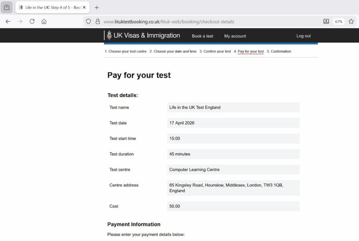The width and height of the screenshot is (359, 241).
Task: Close the Life in the UK tab
Action: pyautogui.click(x=84, y=7)
